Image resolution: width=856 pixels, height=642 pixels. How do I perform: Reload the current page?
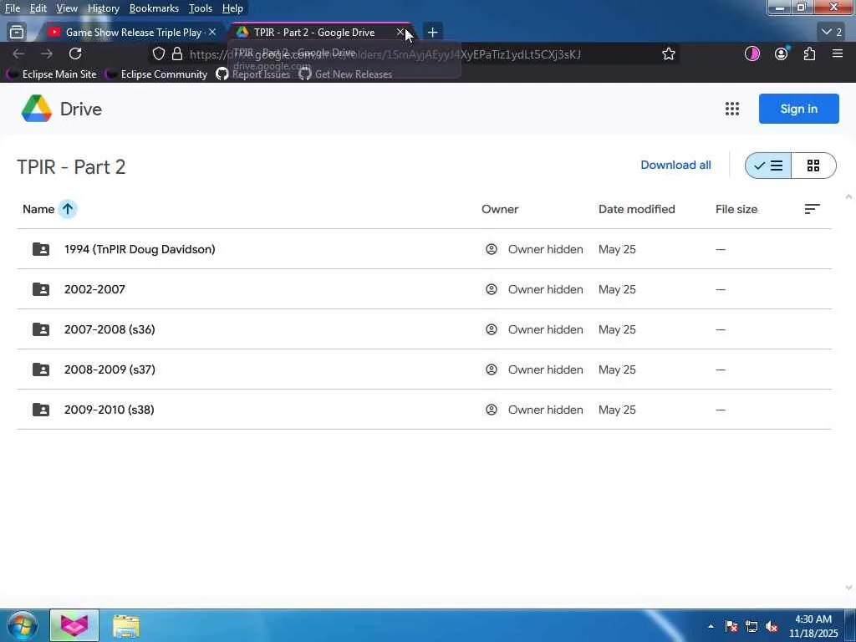[75, 53]
